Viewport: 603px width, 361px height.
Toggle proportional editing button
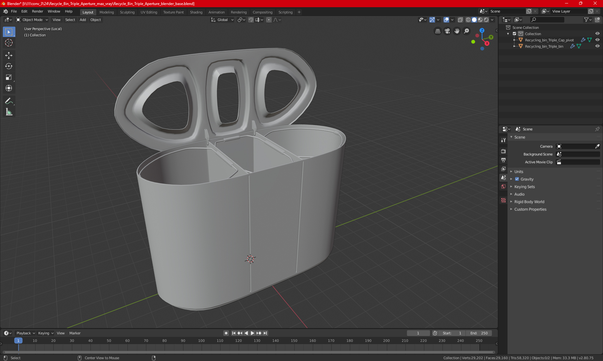[269, 20]
